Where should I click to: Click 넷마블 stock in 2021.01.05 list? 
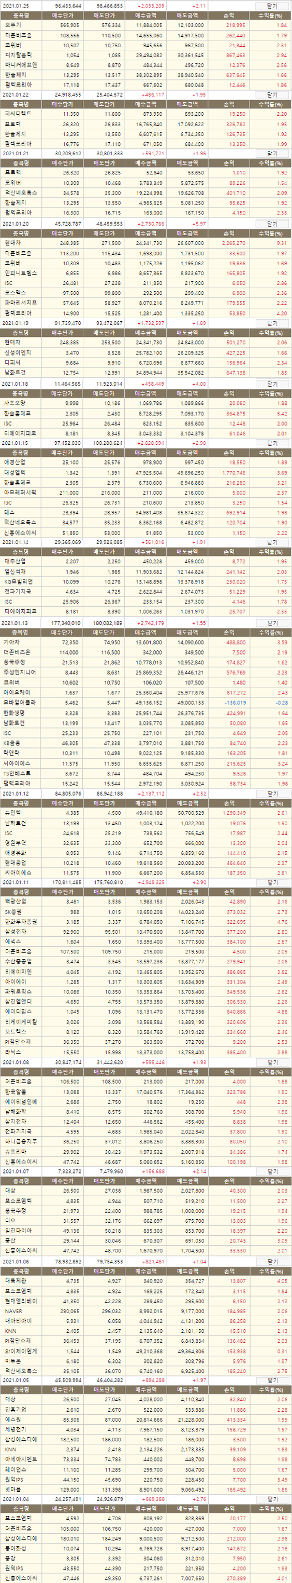pos(12,1499)
